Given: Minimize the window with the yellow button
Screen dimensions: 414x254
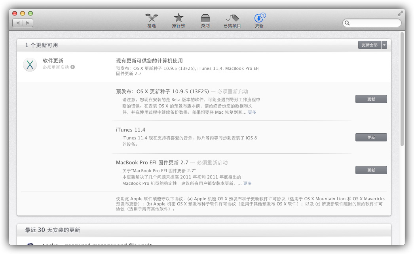Looking at the screenshot, I should click(x=23, y=13).
